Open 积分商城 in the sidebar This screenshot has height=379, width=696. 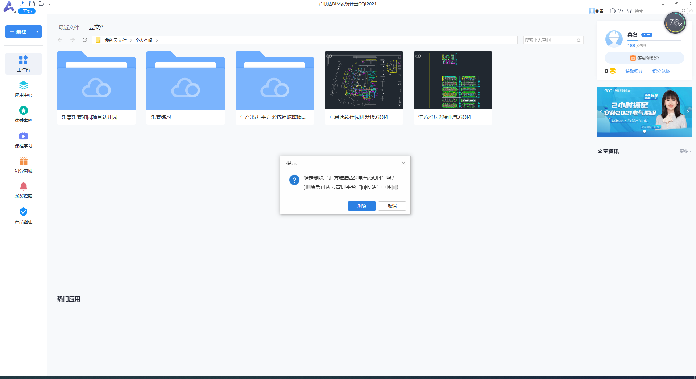(24, 165)
